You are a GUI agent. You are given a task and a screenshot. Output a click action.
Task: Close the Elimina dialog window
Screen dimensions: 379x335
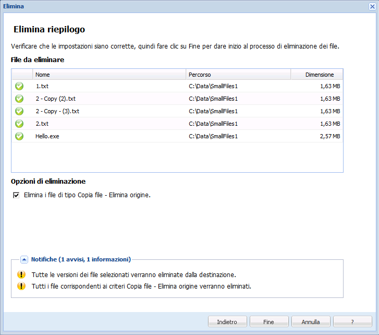coord(372,6)
